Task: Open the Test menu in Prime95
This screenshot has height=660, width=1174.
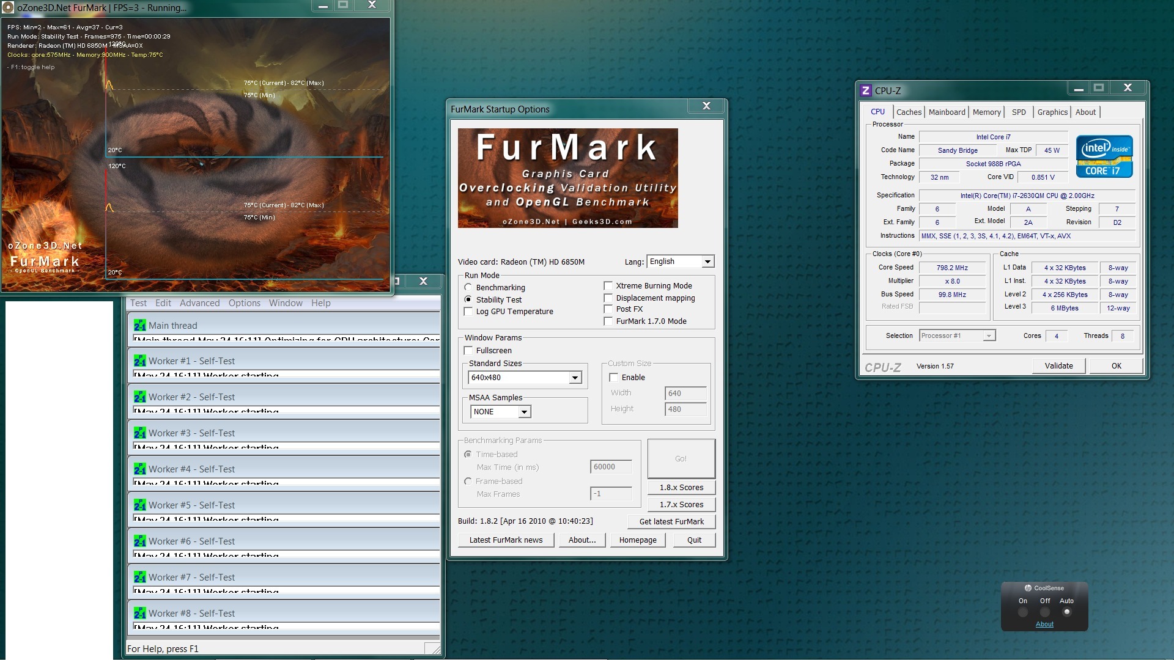Action: (x=138, y=303)
